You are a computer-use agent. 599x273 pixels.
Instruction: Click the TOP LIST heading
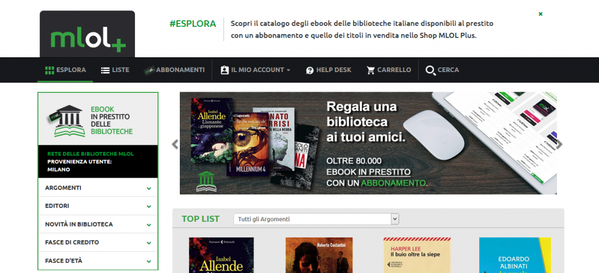pos(201,219)
